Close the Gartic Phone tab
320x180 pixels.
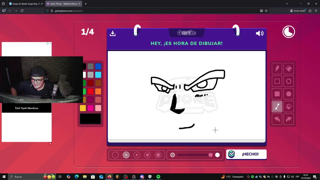[79, 4]
